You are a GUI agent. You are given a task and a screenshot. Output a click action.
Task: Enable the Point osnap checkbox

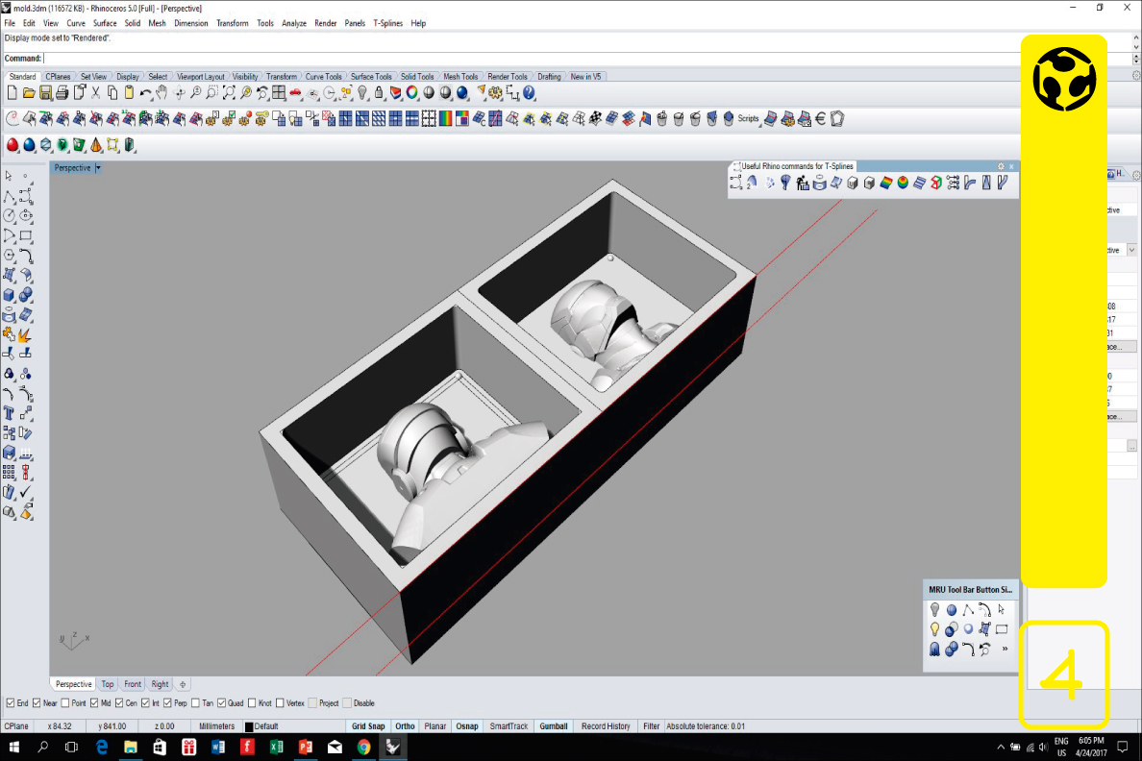coord(64,703)
